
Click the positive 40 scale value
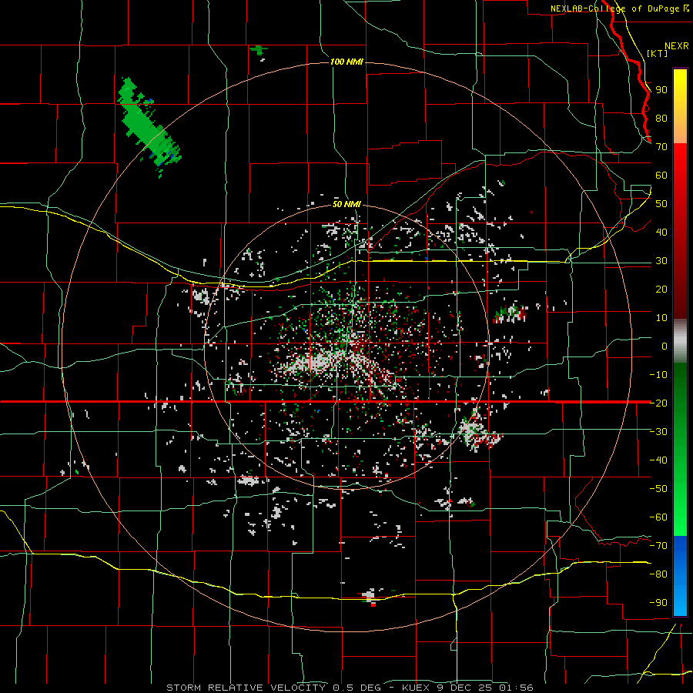tap(661, 232)
